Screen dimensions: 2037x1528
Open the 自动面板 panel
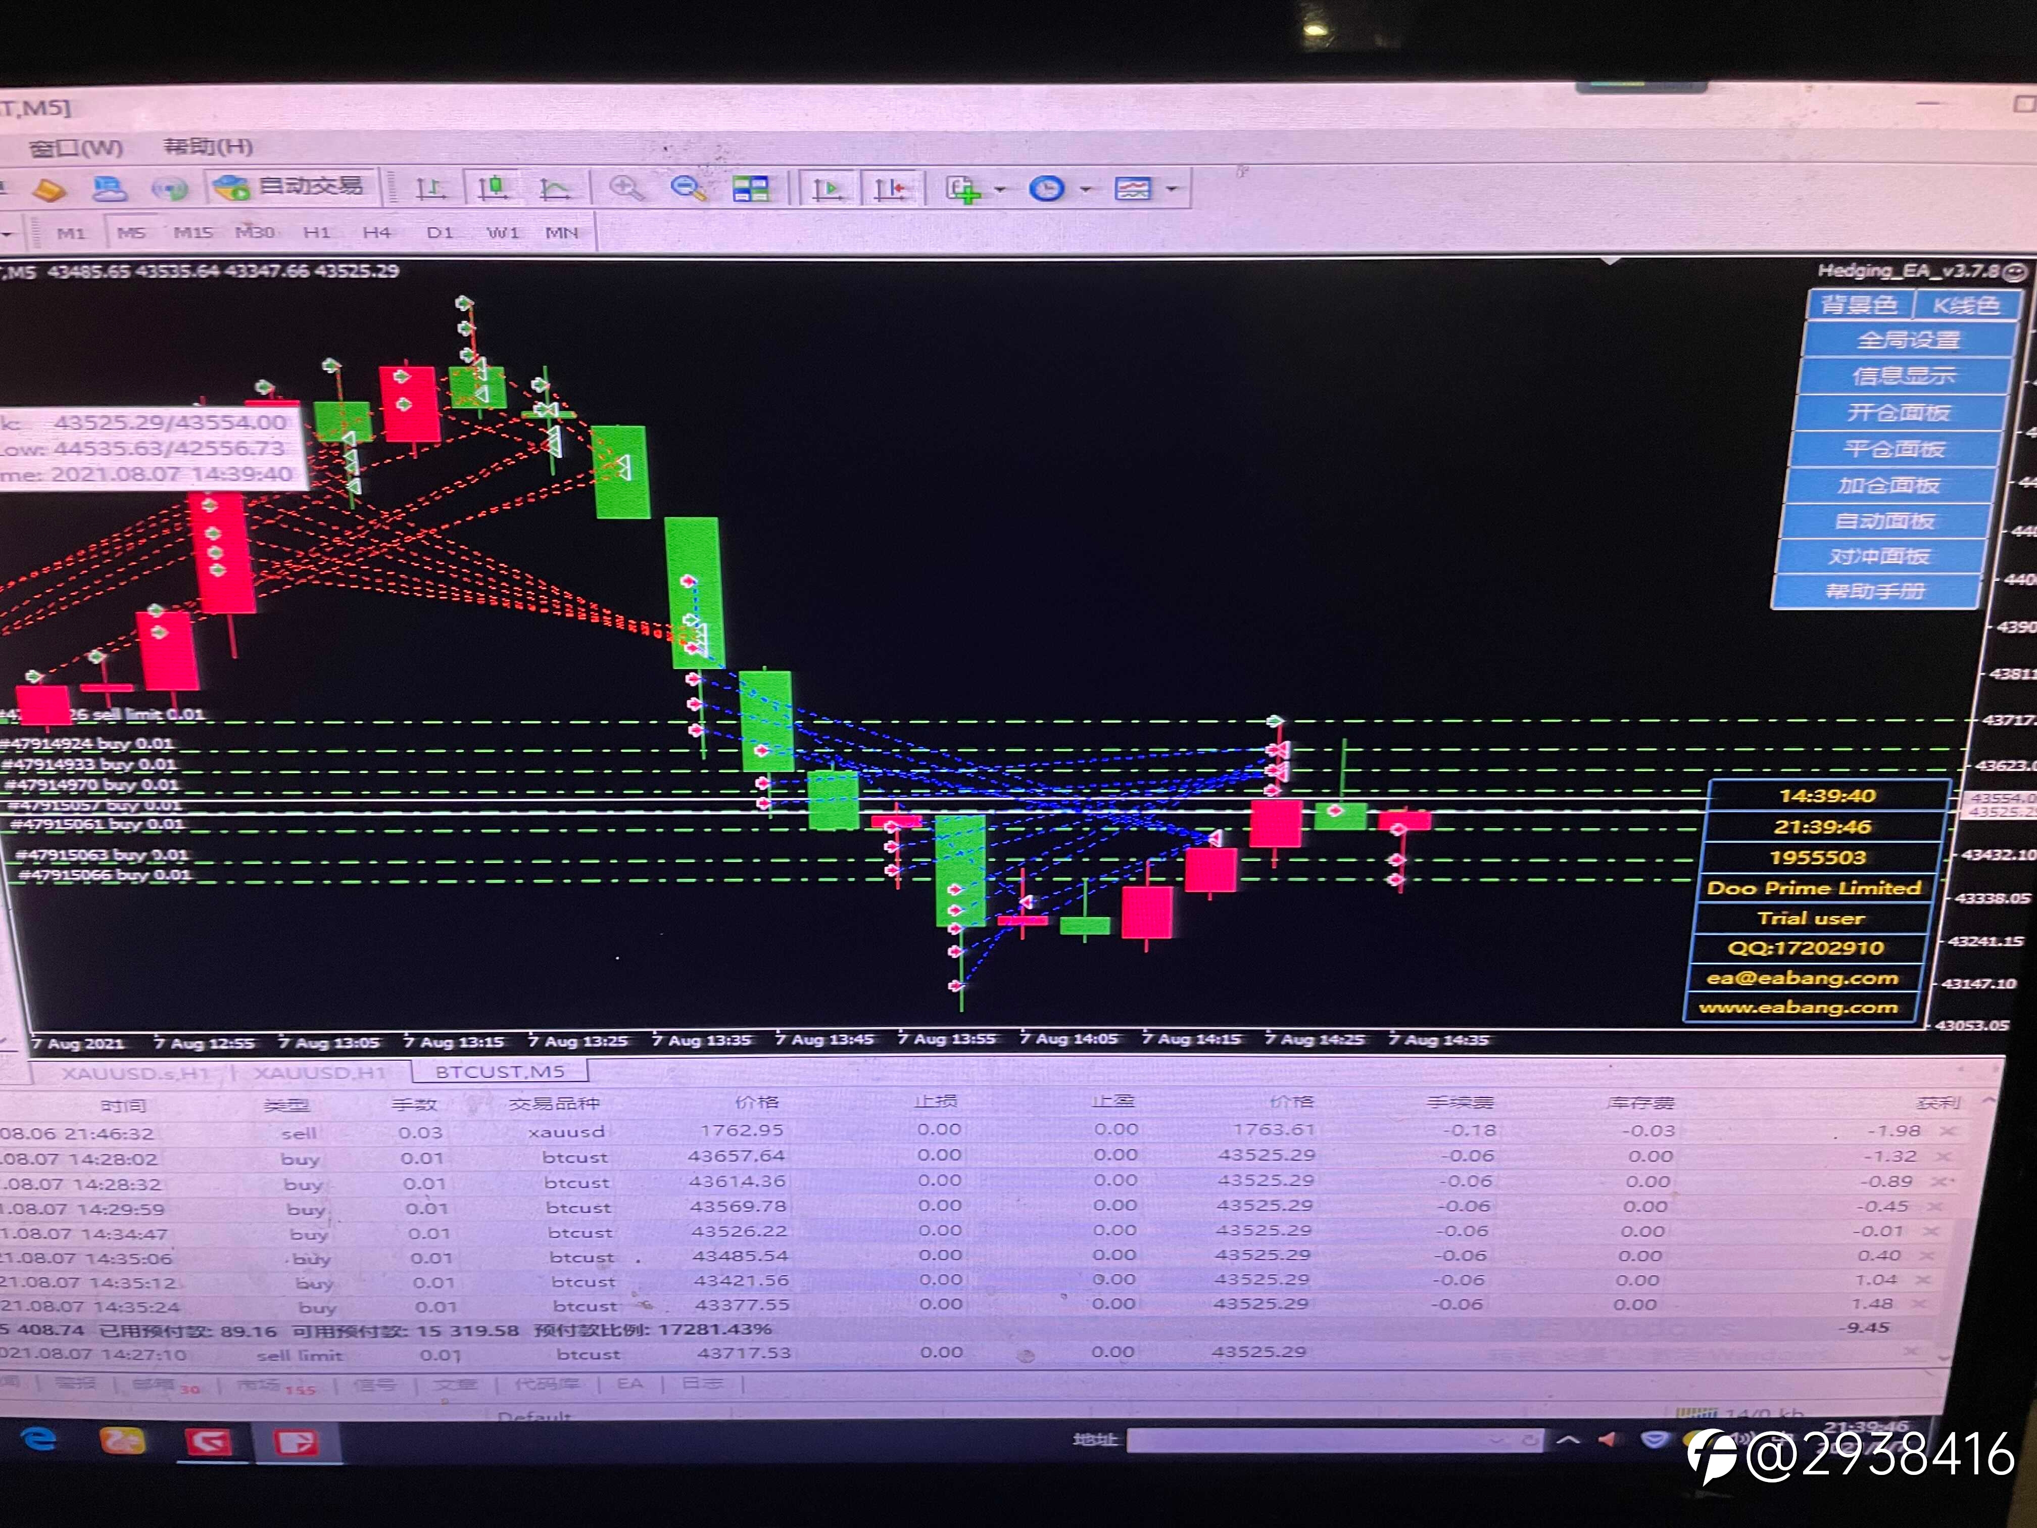pyautogui.click(x=1883, y=521)
